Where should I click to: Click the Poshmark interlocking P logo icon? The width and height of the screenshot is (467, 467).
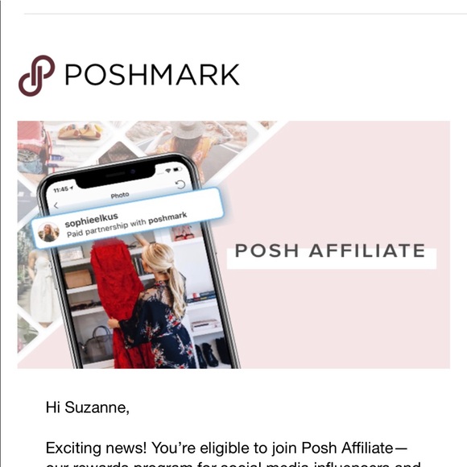point(36,76)
